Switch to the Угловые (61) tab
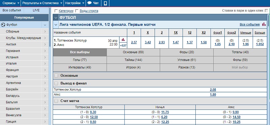Image resolution: width=270 pixels, height=125 pixels. [187, 60]
